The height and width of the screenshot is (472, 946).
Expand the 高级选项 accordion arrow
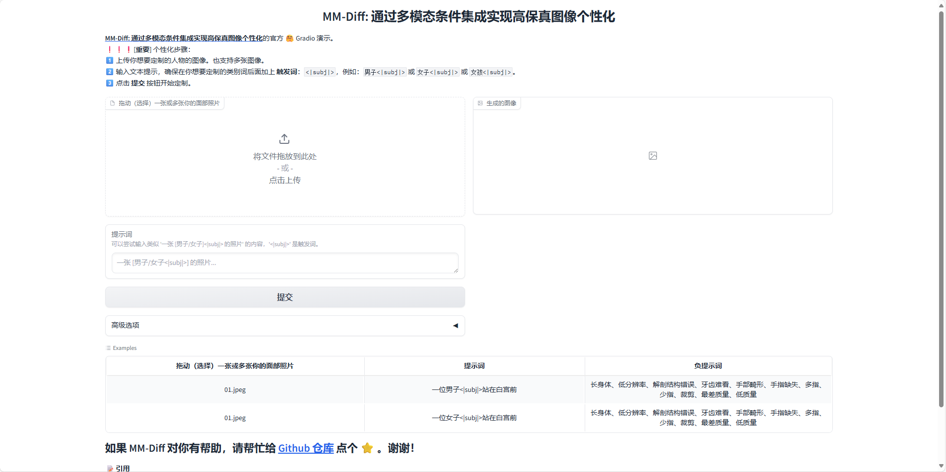[x=455, y=326]
